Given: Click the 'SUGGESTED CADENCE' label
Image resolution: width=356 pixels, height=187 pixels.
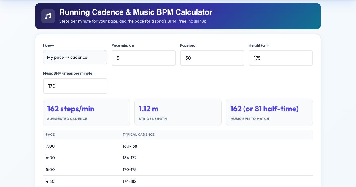Looking at the screenshot, I should pos(67,119).
